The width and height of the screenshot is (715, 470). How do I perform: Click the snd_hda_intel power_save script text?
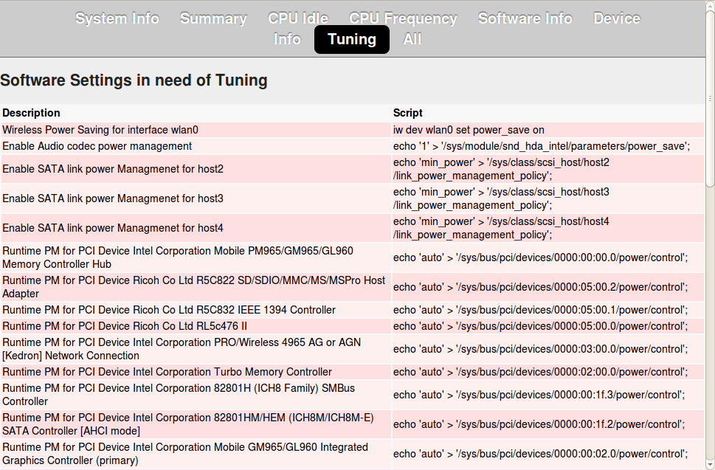pyautogui.click(x=542, y=146)
